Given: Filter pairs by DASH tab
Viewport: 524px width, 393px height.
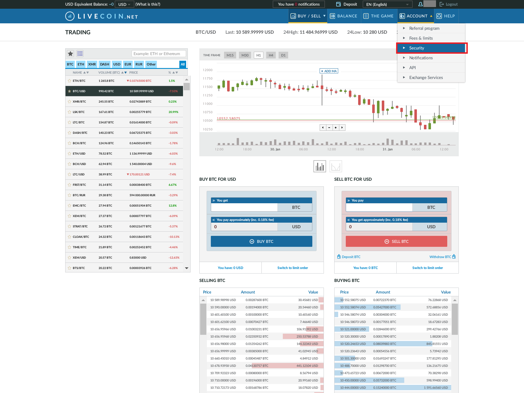Looking at the screenshot, I should tap(104, 64).
